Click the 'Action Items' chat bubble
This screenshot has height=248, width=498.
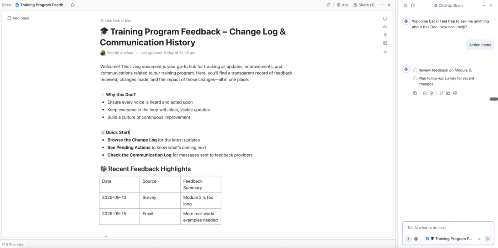(x=480, y=45)
